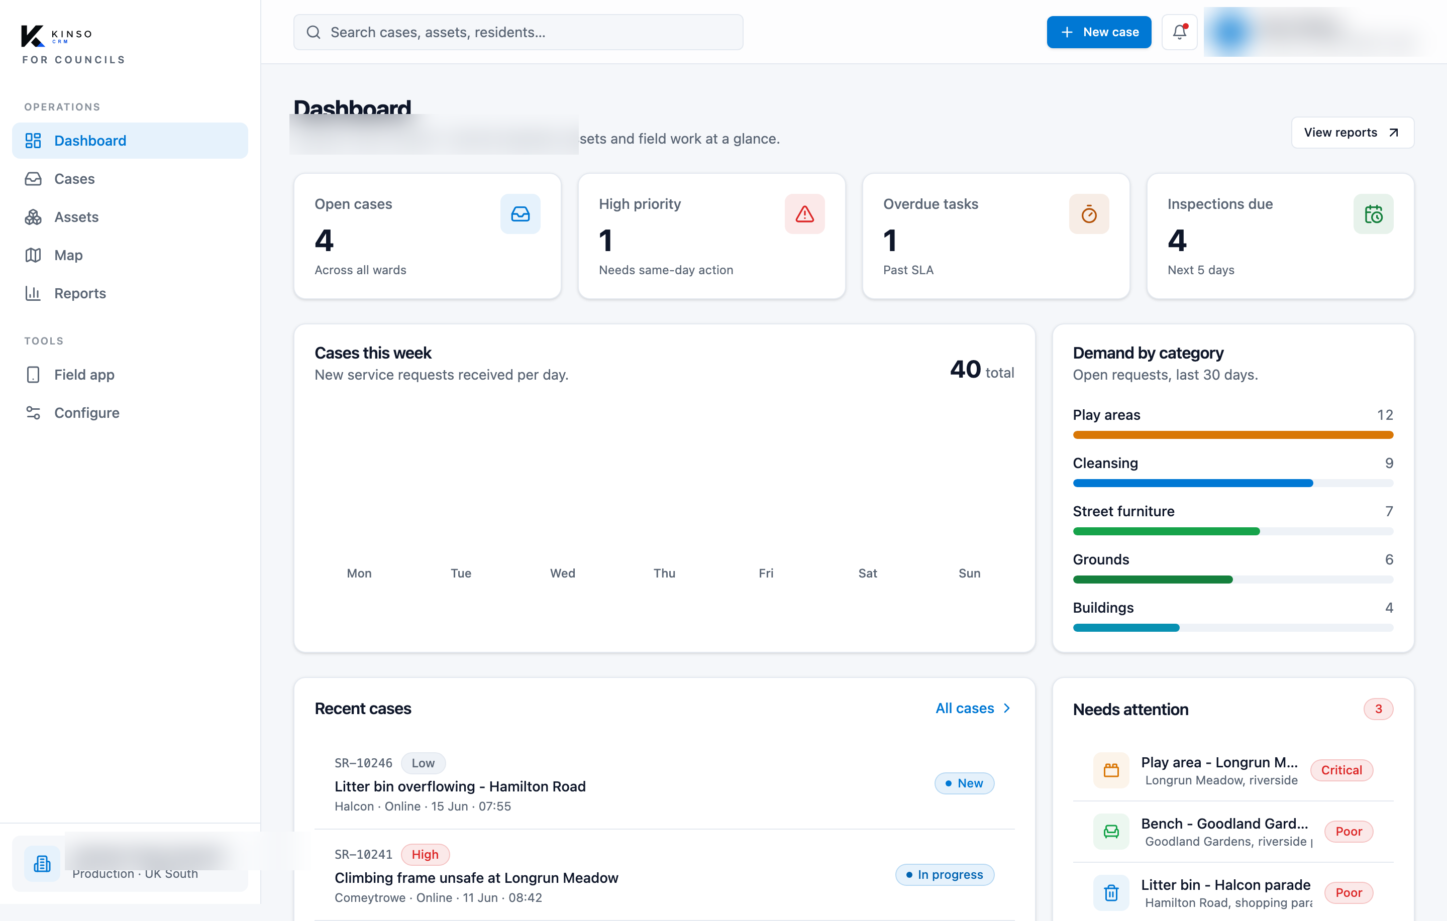The image size is (1447, 921).
Task: Go to Cases in sidebar
Action: pyautogui.click(x=130, y=179)
